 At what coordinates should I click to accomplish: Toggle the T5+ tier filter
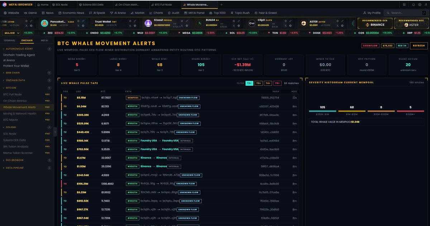click(277, 83)
